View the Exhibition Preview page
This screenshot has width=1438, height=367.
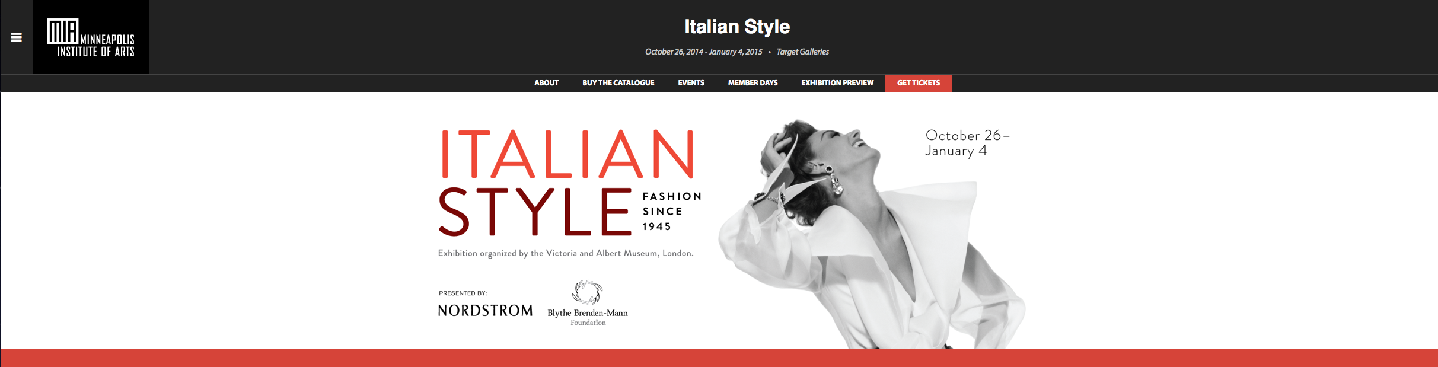[x=837, y=83]
